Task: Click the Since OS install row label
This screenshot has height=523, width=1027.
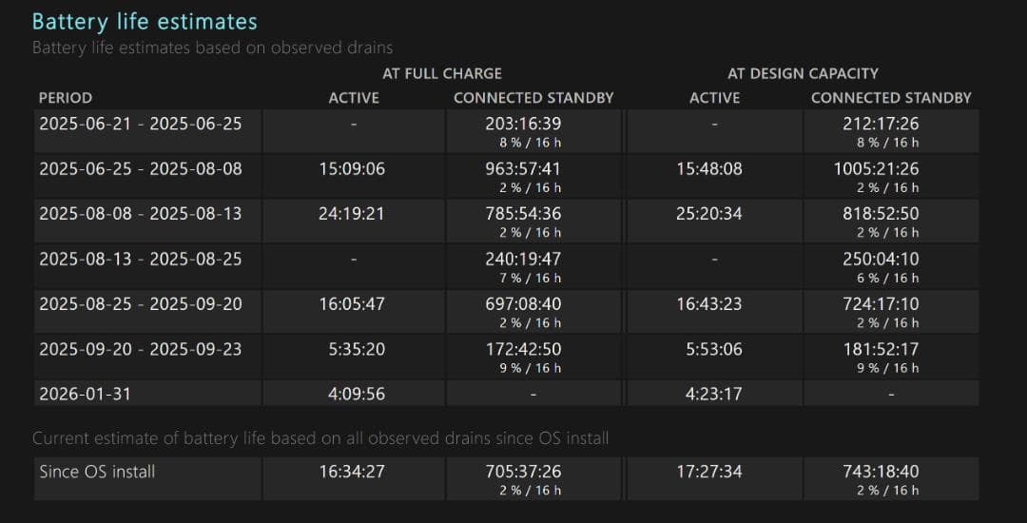Action: pyautogui.click(x=97, y=472)
